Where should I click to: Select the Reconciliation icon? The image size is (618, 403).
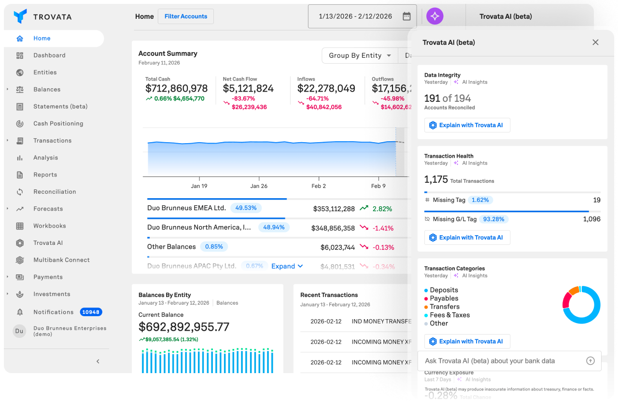(x=19, y=191)
